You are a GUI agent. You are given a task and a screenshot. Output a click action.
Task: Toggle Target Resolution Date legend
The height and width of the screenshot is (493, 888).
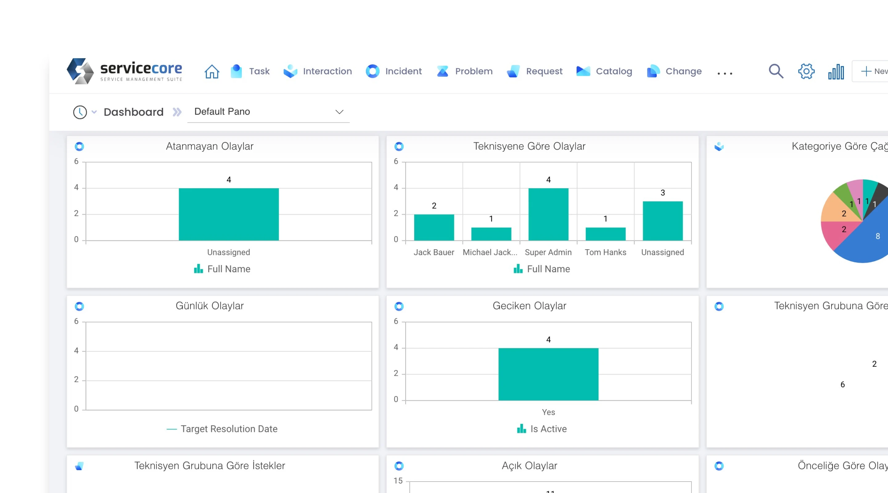coord(222,429)
